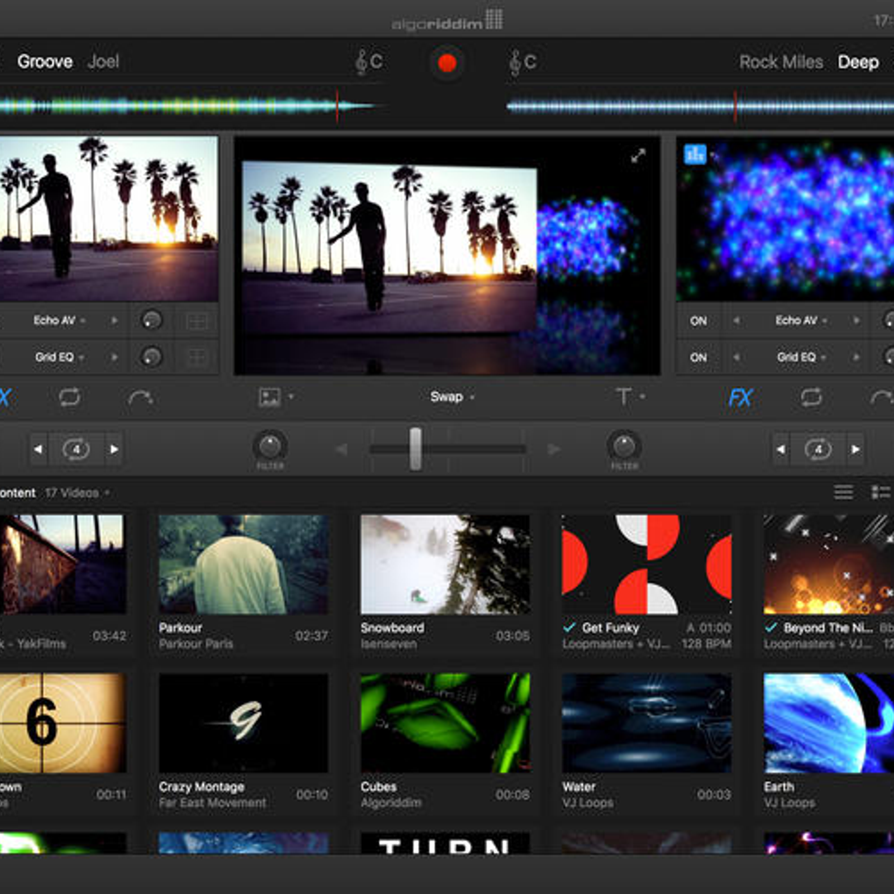Screen dimensions: 894x894
Task: Activate 4-beat loop on left deck
Action: click(76, 449)
